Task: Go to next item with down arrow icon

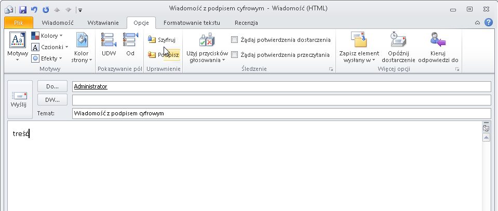Action: pyautogui.click(x=68, y=9)
